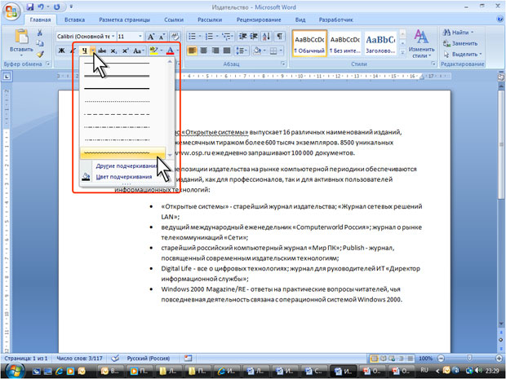Image resolution: width=506 pixels, height=379 pixels.
Task: Apply the Обычный style
Action: click(309, 43)
